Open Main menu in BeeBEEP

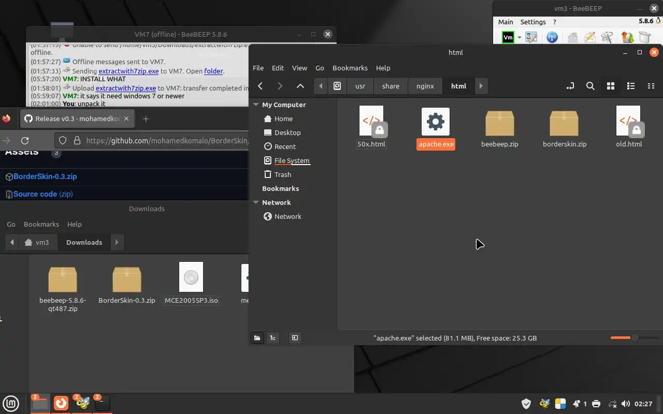coord(506,22)
